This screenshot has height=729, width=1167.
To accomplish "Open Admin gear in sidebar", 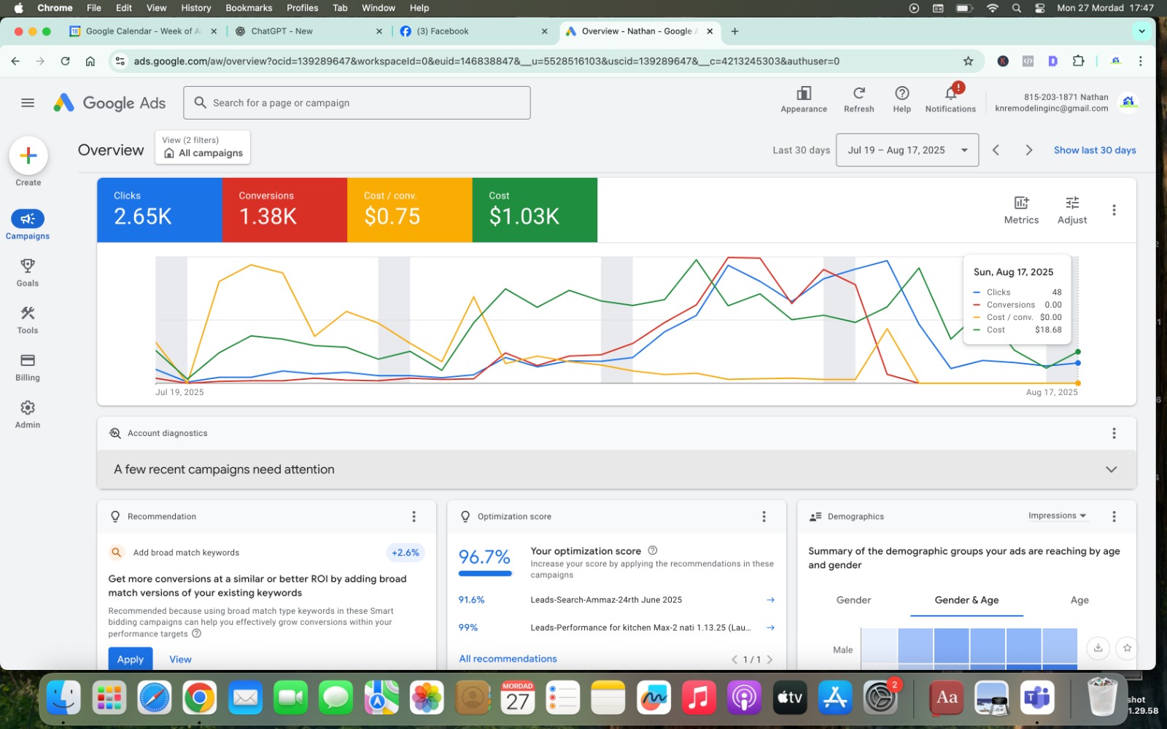I will [x=28, y=408].
